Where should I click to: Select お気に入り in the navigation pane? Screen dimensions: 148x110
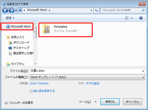click(x=15, y=37)
